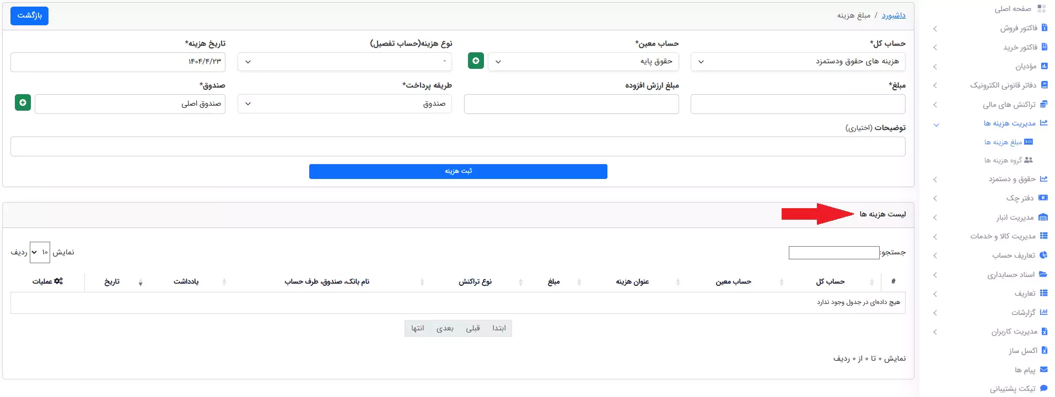The height and width of the screenshot is (397, 1055).
Task: Click the ابتدا pagination button
Action: coord(499,328)
